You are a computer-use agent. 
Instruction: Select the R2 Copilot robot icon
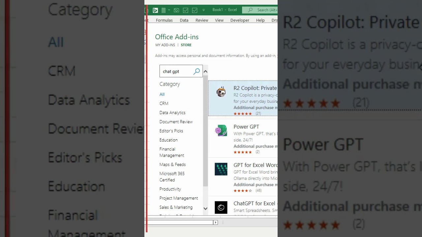click(x=221, y=92)
